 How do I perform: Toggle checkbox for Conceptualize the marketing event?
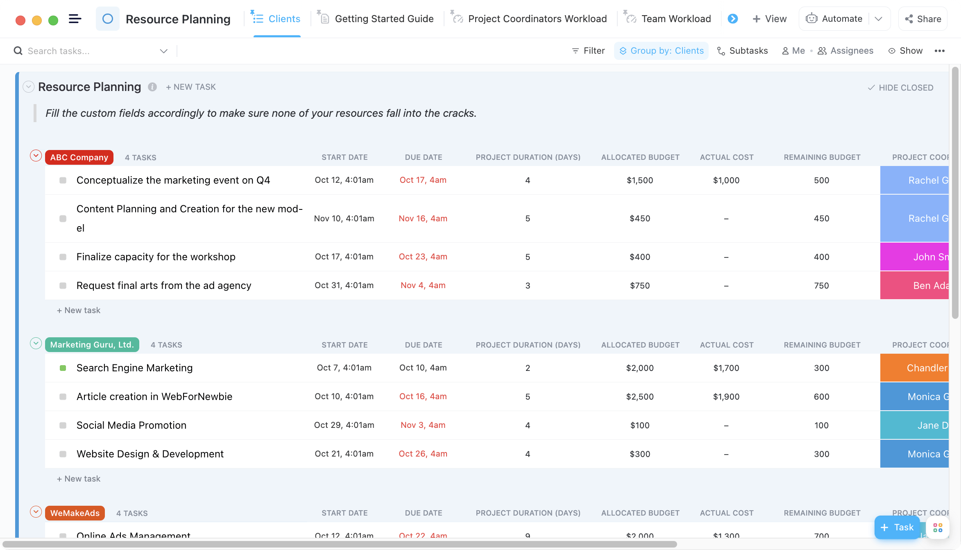click(62, 180)
